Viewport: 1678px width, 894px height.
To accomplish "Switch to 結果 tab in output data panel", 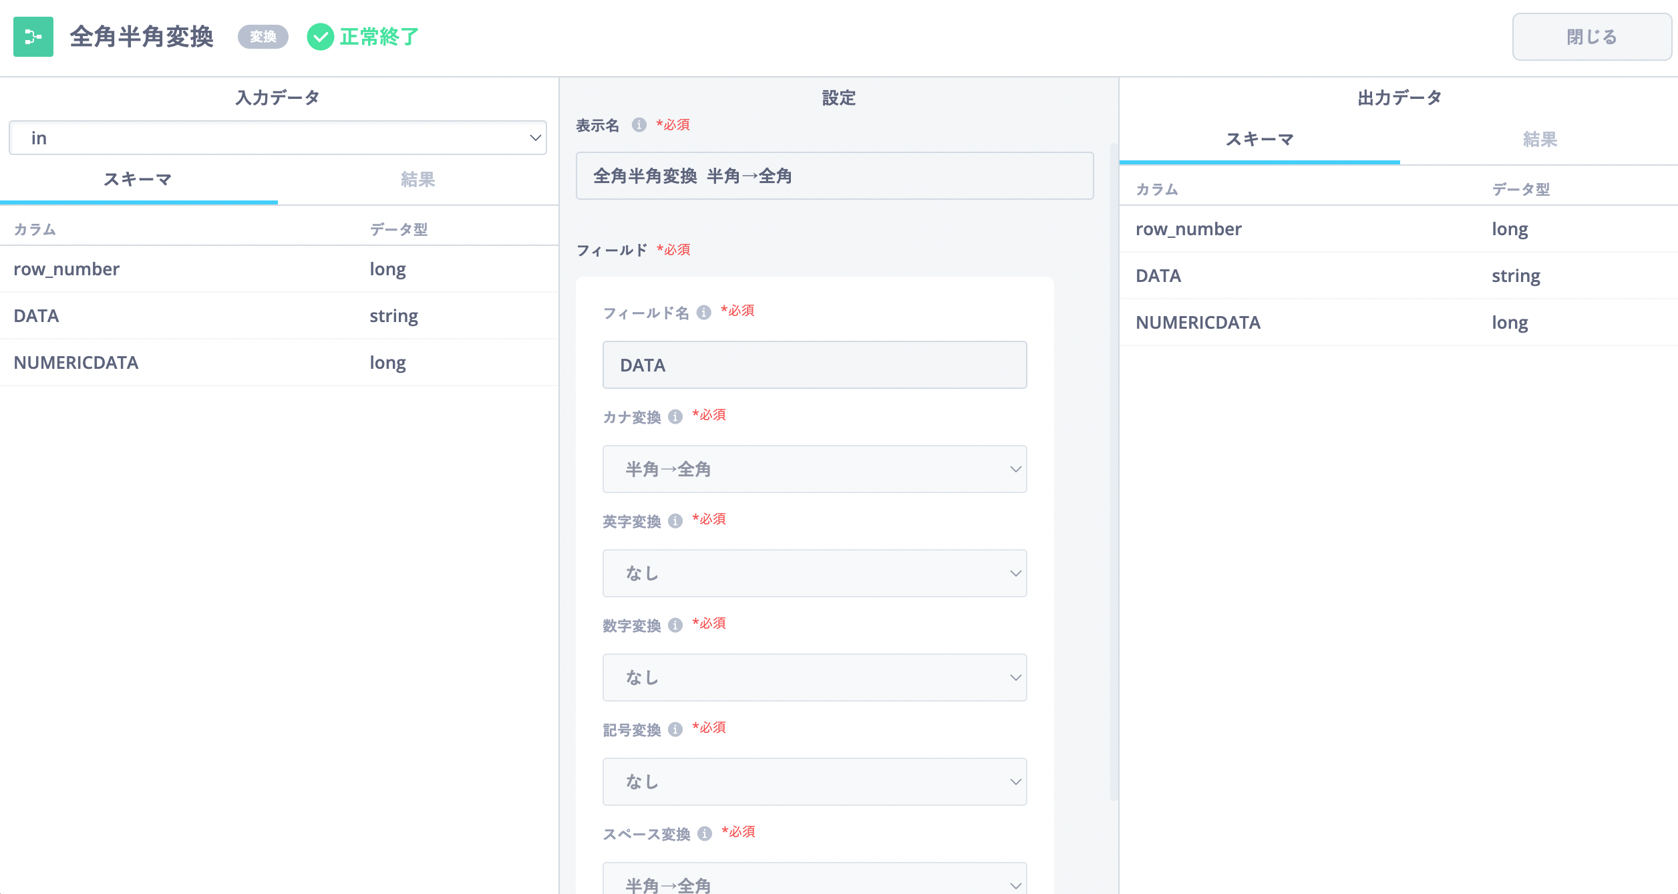I will (1539, 139).
